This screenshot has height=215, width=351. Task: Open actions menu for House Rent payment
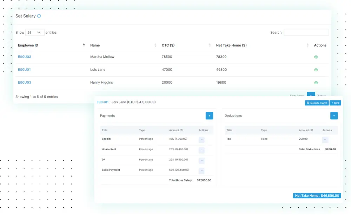click(x=201, y=150)
